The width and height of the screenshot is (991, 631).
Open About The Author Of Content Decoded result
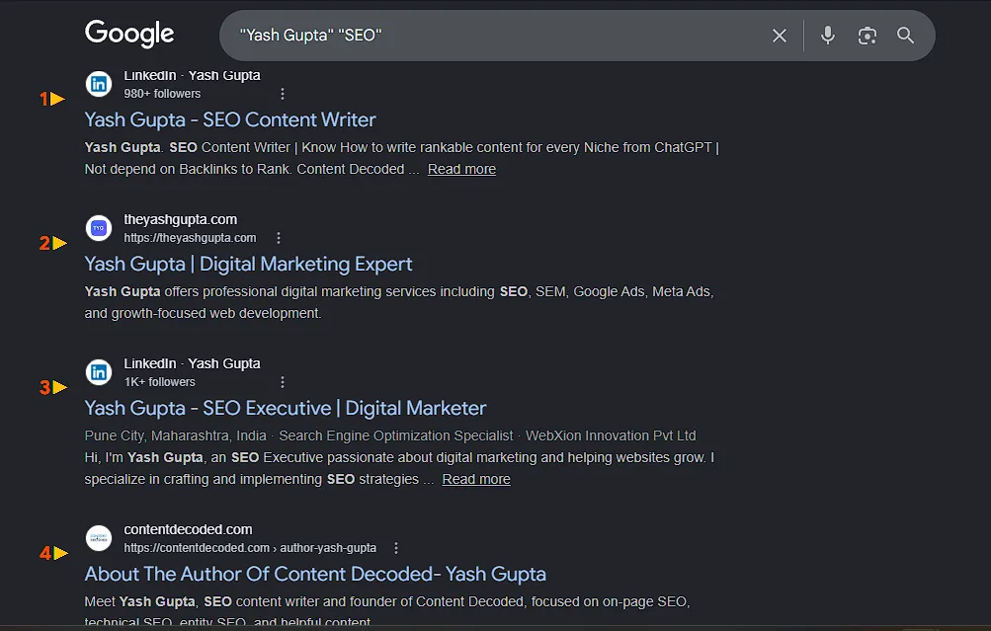pyautogui.click(x=315, y=574)
